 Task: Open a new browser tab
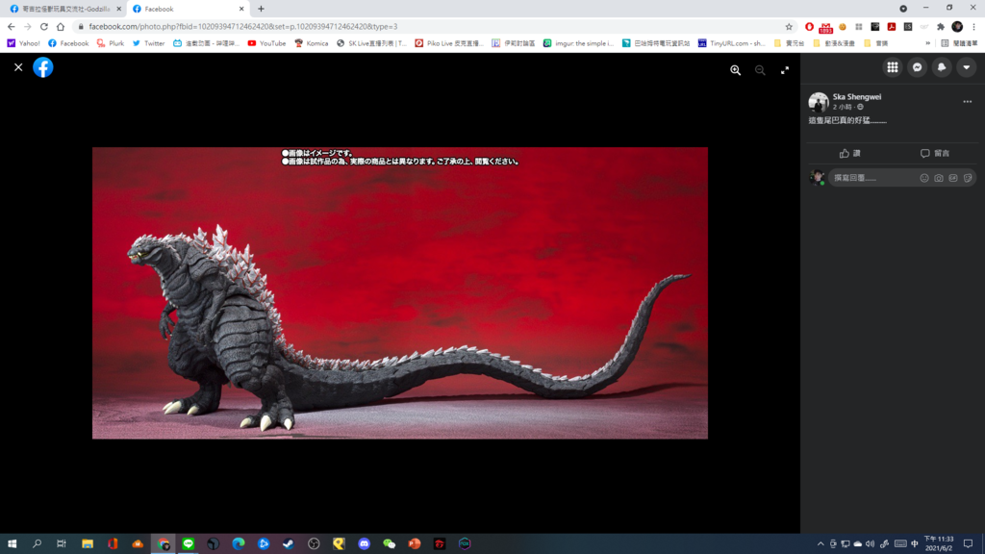(x=261, y=9)
